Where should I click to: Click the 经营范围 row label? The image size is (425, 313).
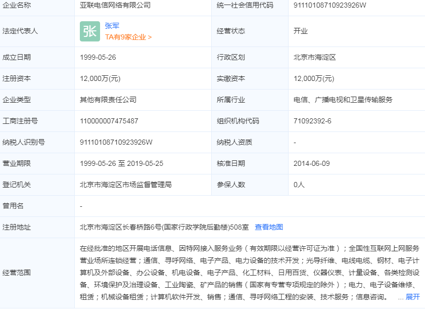(x=17, y=273)
